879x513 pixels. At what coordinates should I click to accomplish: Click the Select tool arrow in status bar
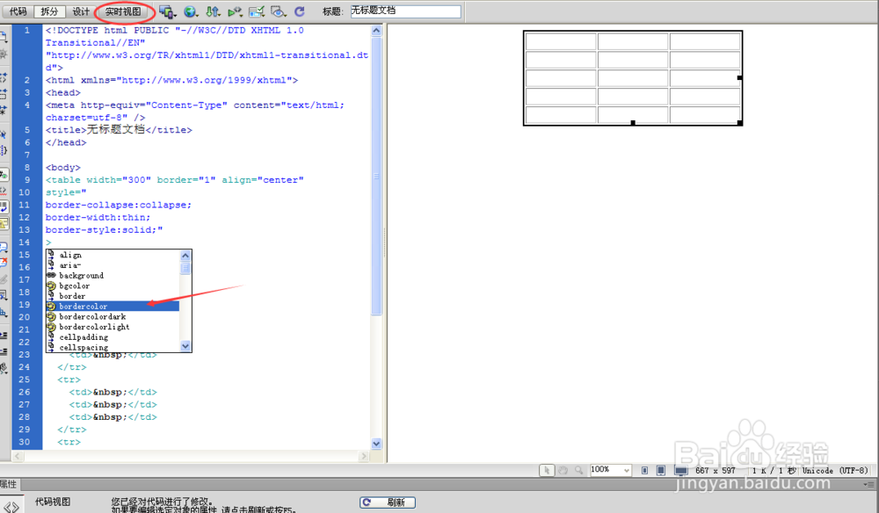[x=547, y=471]
